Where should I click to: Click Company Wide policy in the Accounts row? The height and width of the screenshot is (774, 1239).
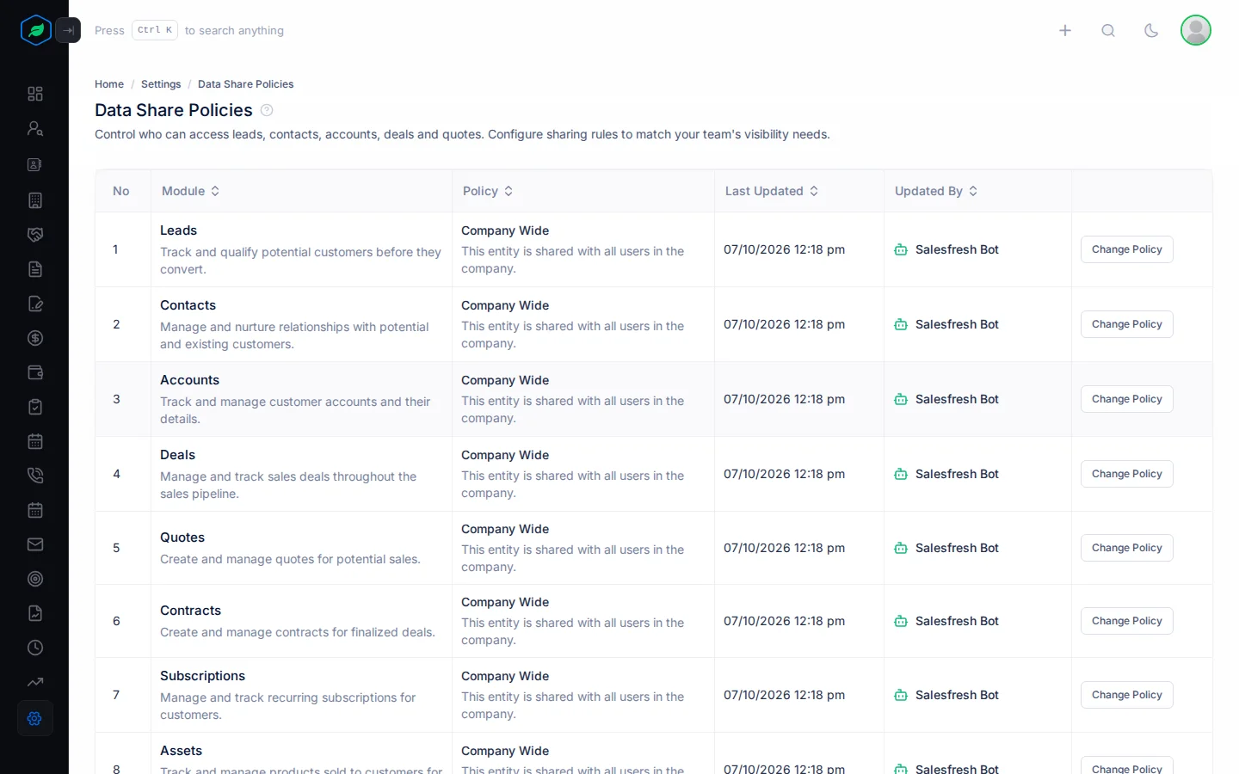[505, 380]
